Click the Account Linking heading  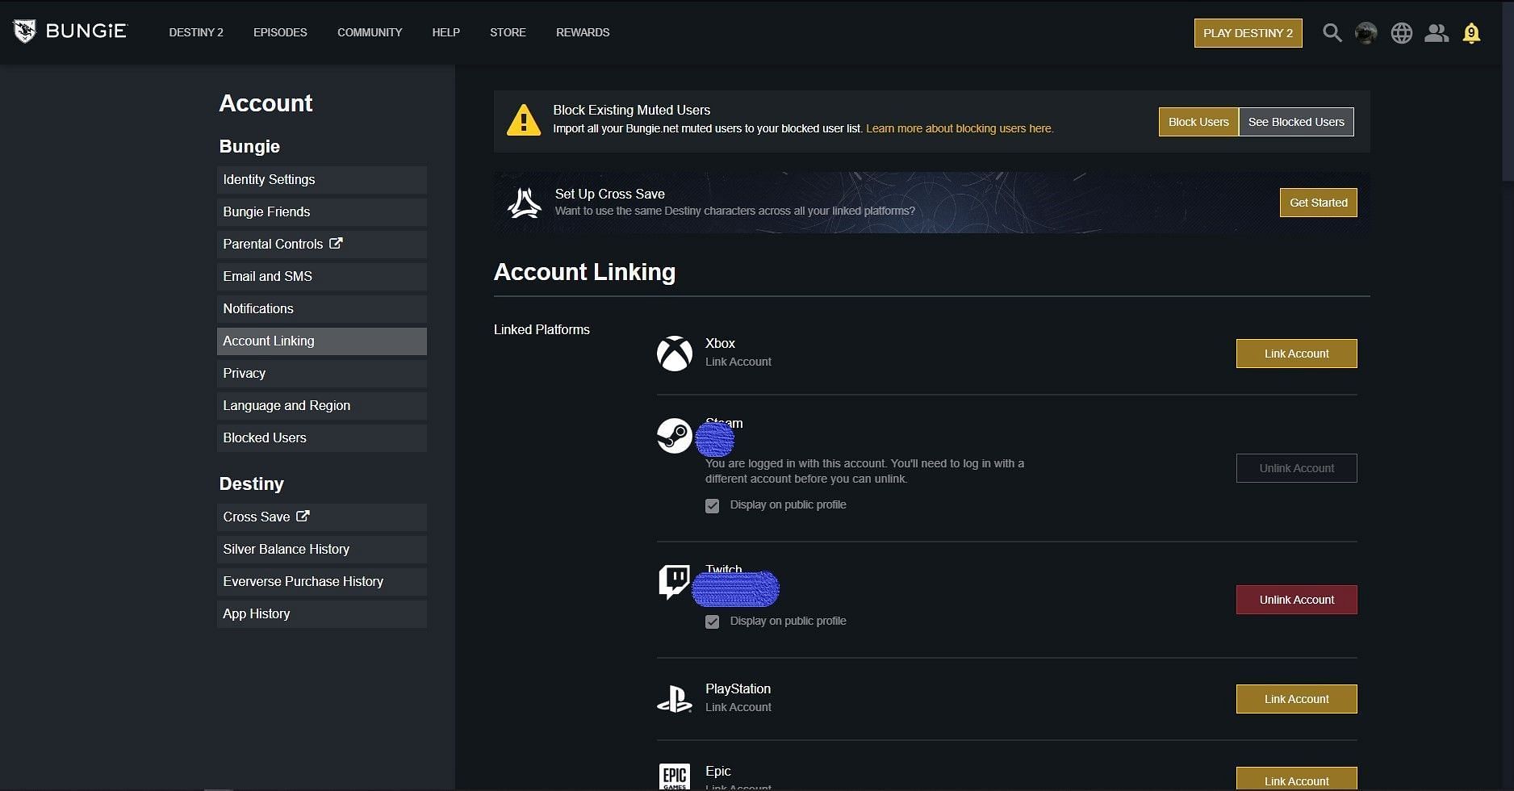[x=584, y=272]
